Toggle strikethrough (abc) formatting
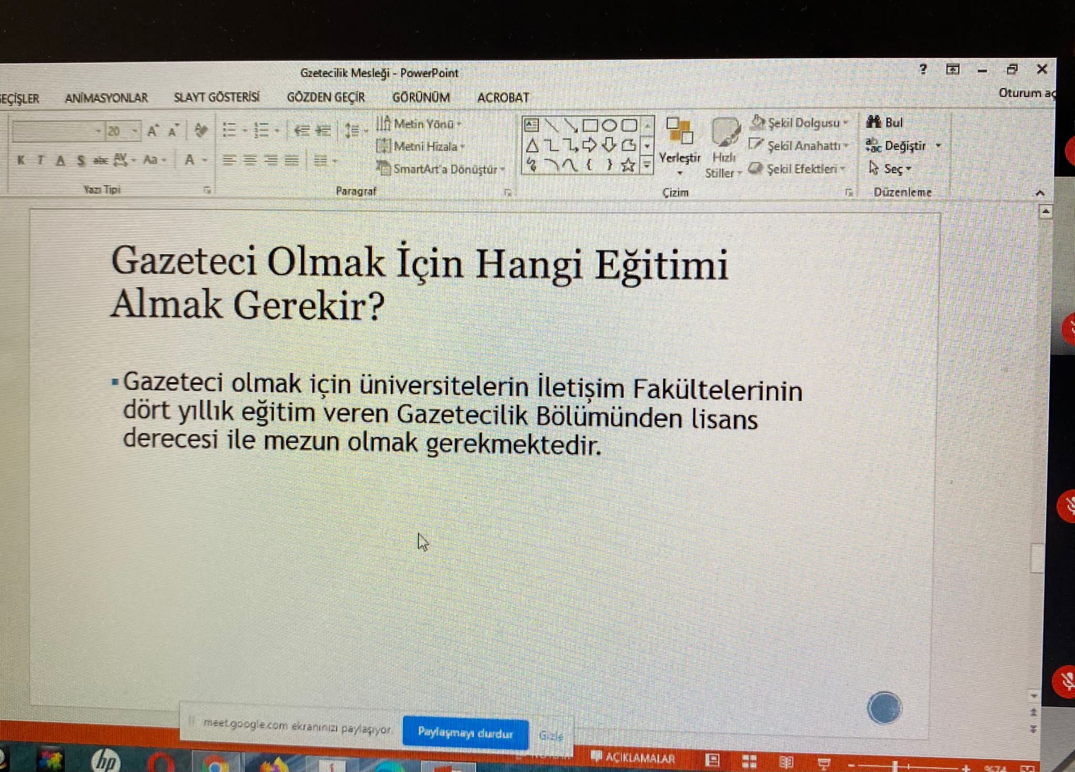The image size is (1075, 772). pyautogui.click(x=100, y=160)
